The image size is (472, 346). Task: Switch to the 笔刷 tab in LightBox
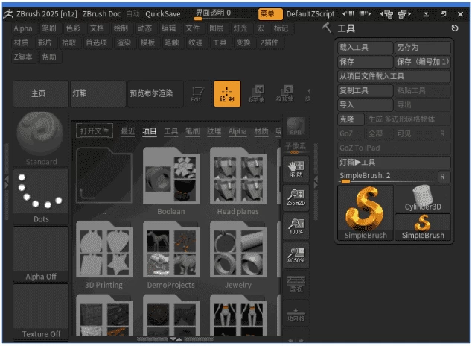pos(192,131)
